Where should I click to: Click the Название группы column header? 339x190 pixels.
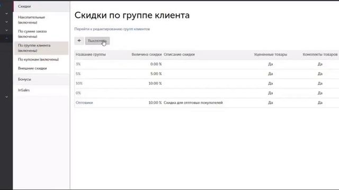pos(91,54)
